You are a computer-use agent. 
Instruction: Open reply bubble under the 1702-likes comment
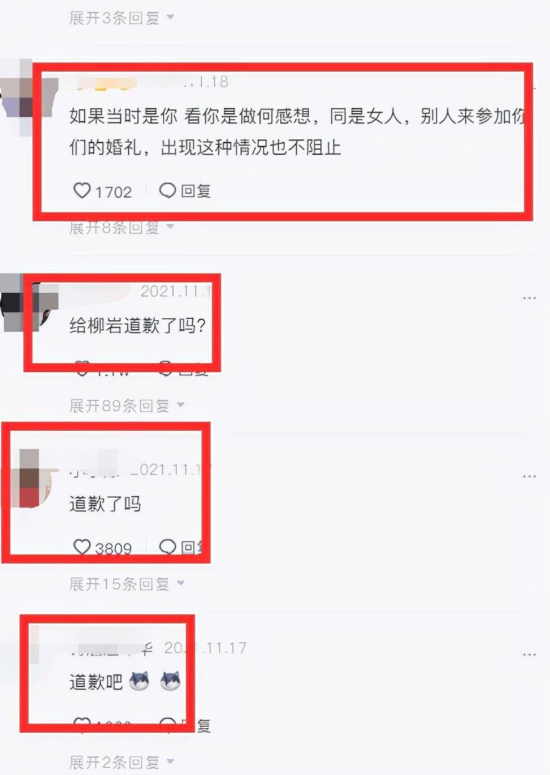coord(167,190)
